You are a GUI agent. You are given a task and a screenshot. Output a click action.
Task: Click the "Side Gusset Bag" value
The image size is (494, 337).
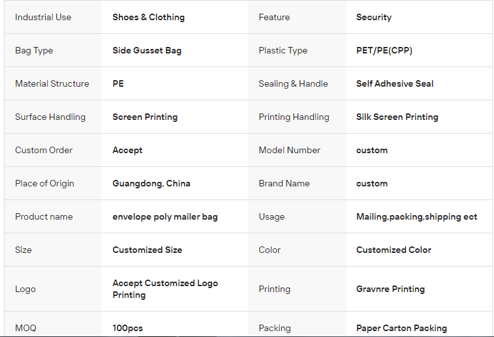[147, 50]
